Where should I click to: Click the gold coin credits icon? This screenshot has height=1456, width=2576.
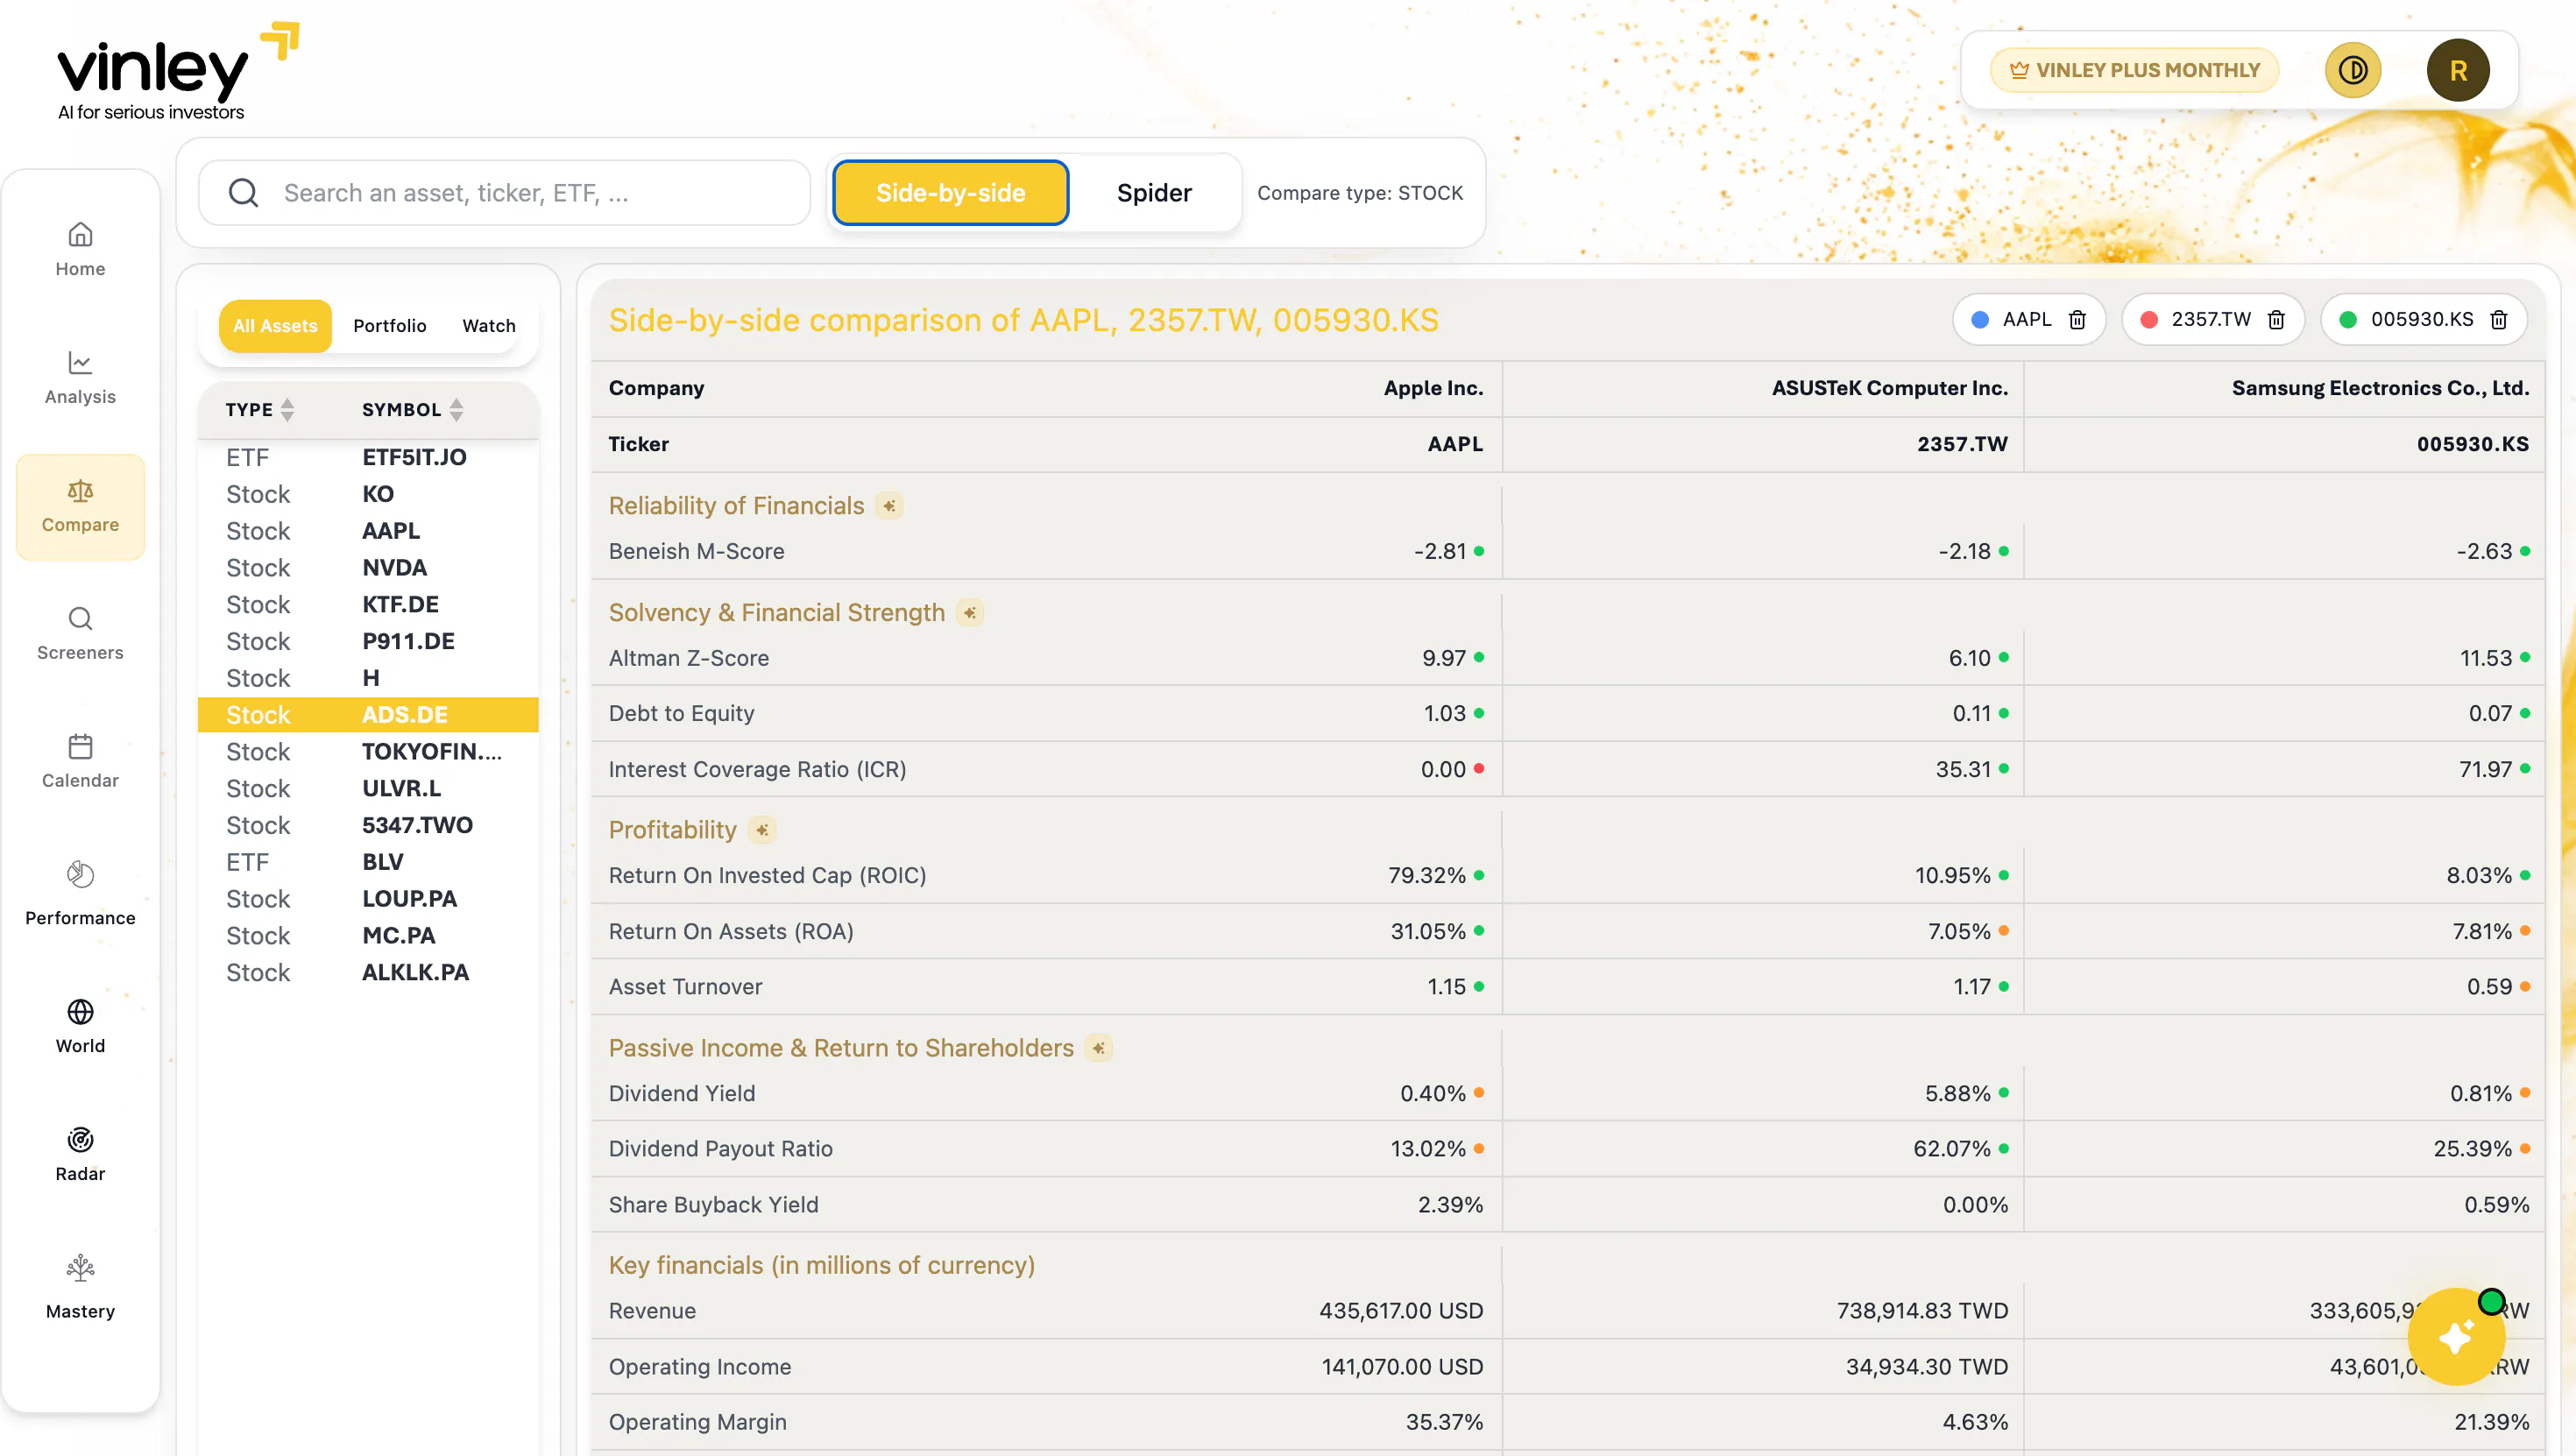(2353, 70)
